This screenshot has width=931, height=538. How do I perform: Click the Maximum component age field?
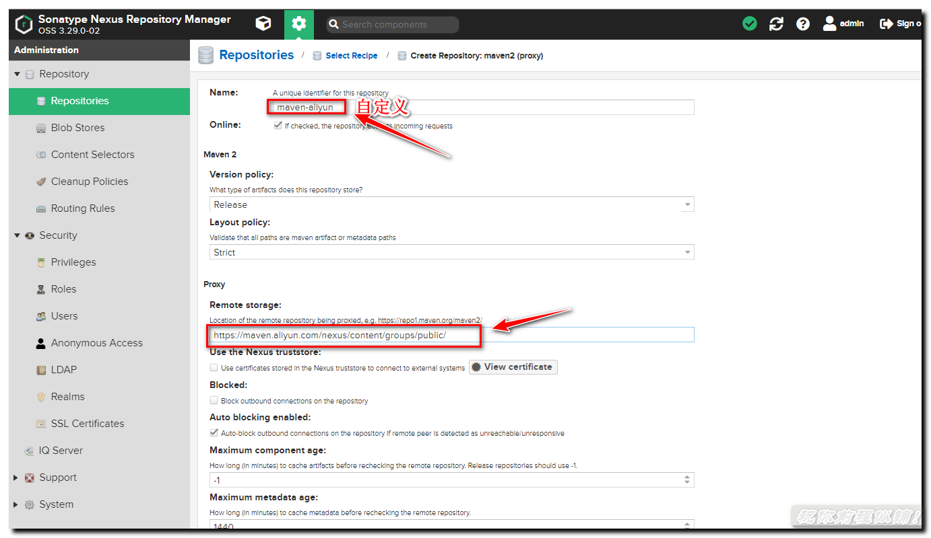[x=445, y=480]
